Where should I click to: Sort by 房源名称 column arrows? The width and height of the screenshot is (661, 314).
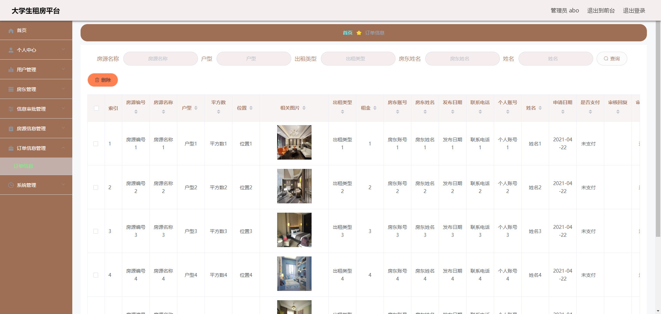164,112
